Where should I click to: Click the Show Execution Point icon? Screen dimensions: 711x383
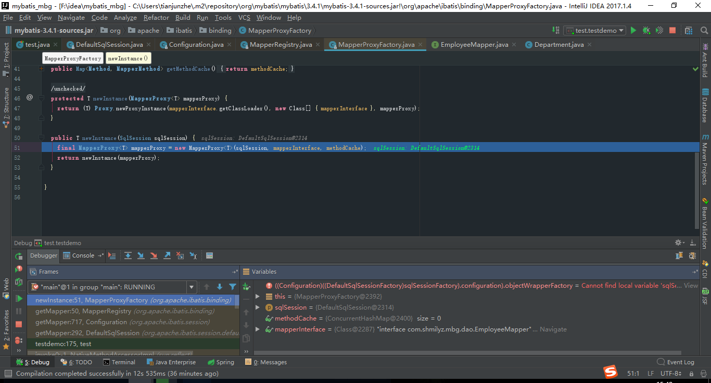[x=112, y=255]
